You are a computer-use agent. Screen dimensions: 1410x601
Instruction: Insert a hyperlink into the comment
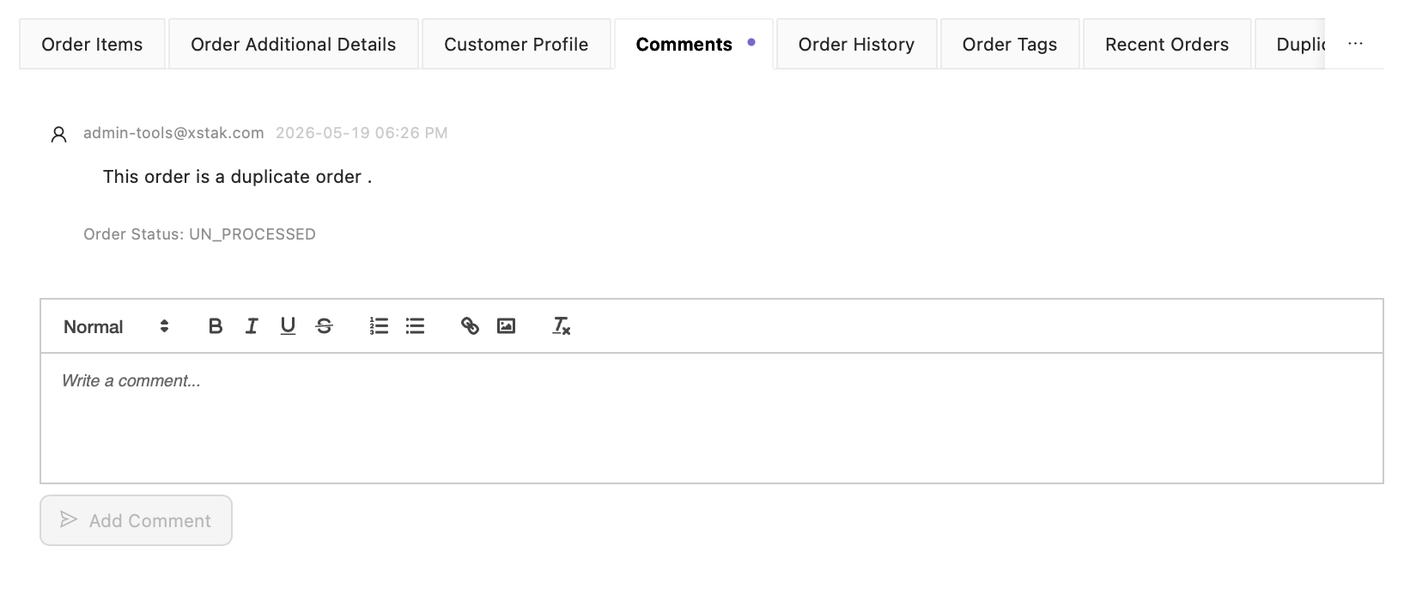pos(470,326)
